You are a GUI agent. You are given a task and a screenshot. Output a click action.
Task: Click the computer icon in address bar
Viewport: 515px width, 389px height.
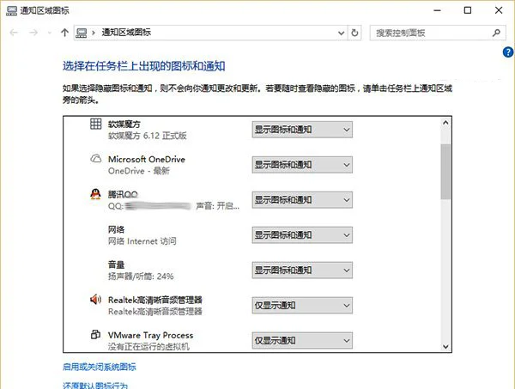pos(82,33)
